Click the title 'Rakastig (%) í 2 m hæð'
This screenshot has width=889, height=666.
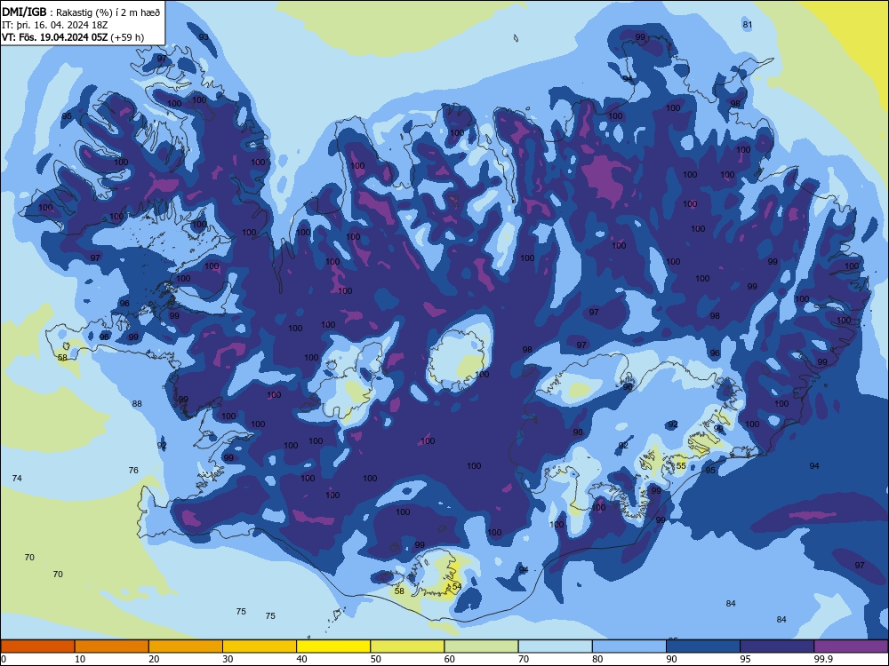(108, 12)
